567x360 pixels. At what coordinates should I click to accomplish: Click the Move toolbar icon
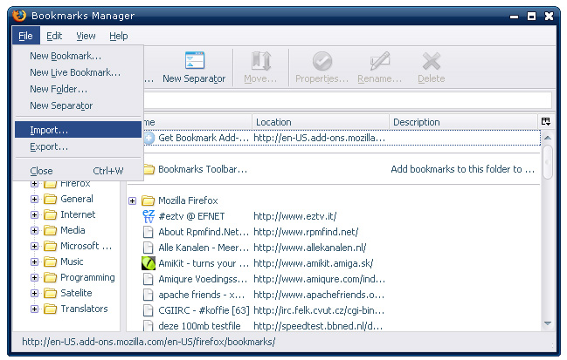click(x=261, y=61)
